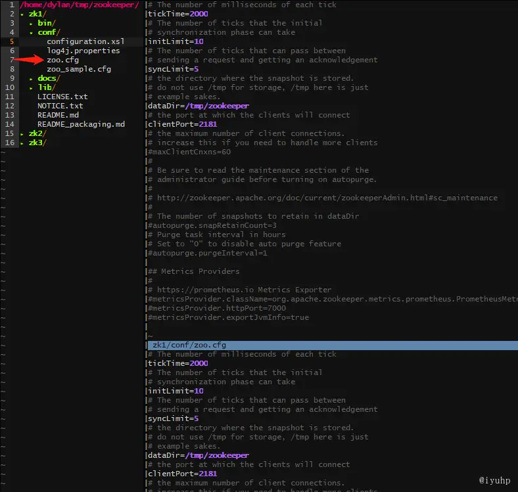Click line number 5 in the gutter
The image size is (518, 492).
pos(12,41)
